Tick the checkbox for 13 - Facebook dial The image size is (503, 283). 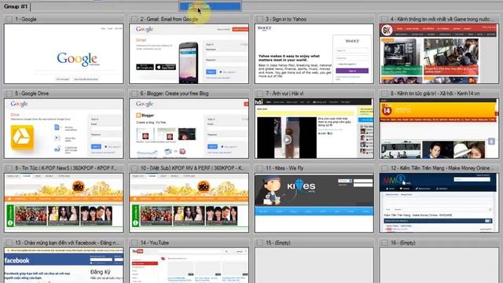(x=9, y=243)
